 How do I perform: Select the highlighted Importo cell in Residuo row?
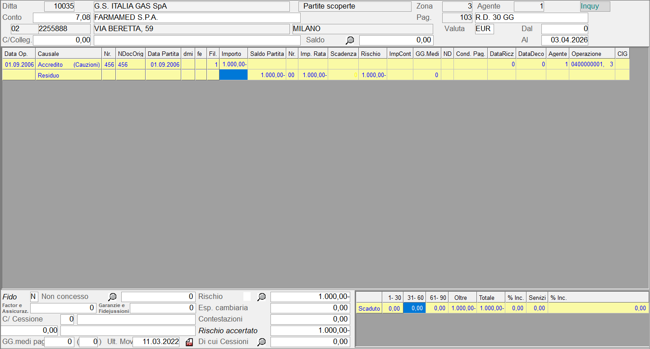pyautogui.click(x=233, y=75)
